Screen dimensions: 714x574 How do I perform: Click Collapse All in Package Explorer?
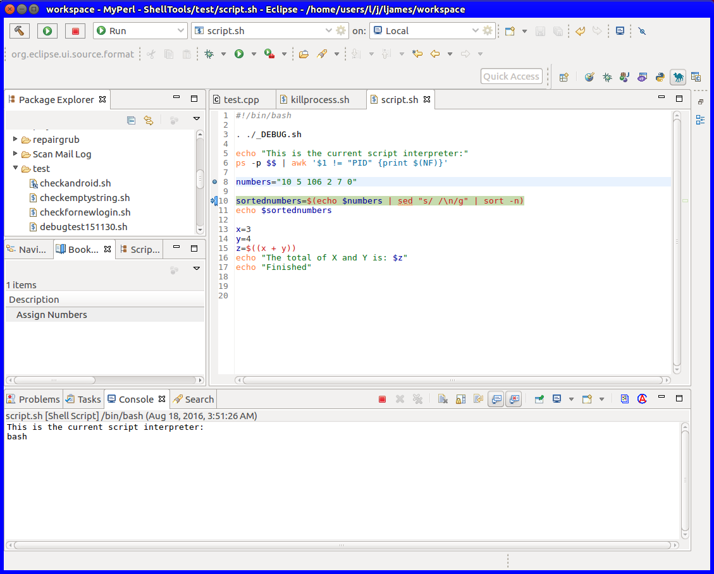(131, 120)
